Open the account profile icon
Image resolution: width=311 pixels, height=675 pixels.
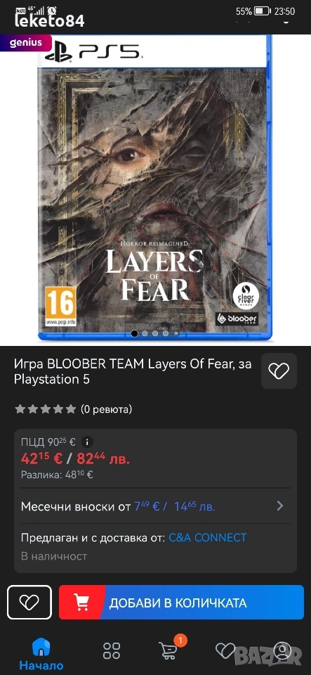coord(283,650)
